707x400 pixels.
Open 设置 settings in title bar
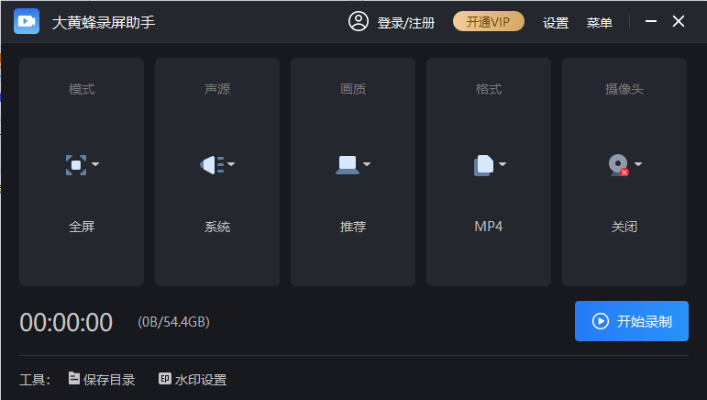pos(556,23)
